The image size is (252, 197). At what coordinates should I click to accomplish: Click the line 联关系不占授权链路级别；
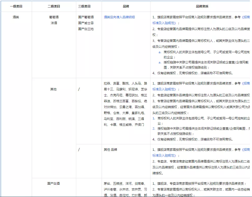176,134
